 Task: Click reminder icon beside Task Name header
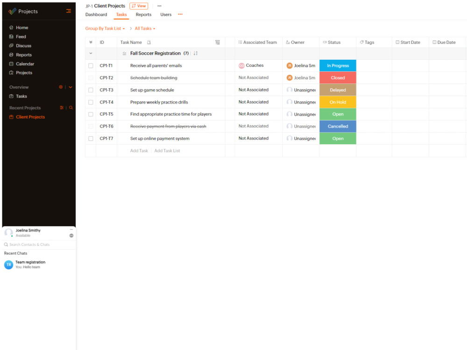click(x=149, y=42)
